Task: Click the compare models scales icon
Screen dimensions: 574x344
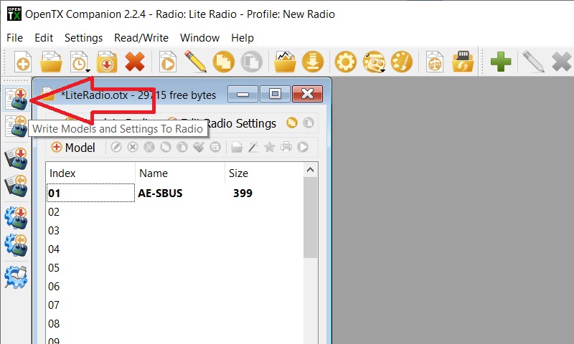Action: [435, 62]
